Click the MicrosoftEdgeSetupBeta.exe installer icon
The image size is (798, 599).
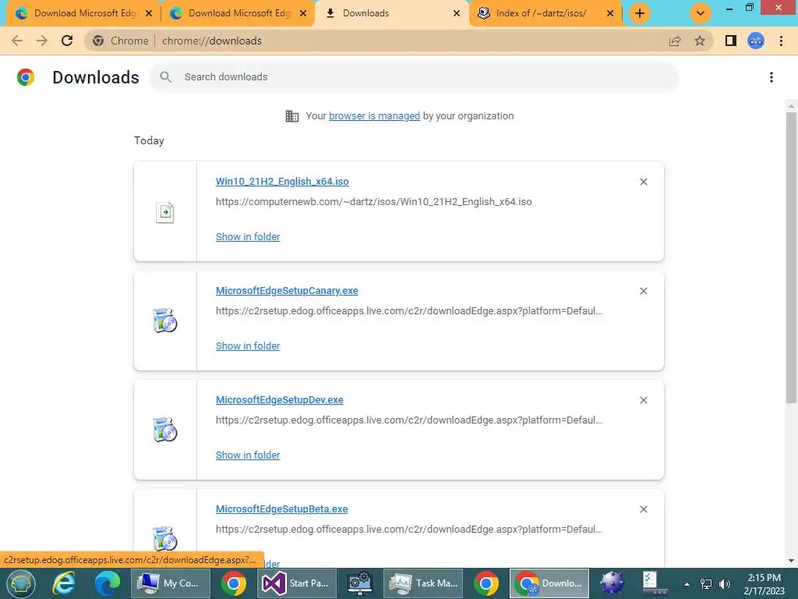pos(165,538)
